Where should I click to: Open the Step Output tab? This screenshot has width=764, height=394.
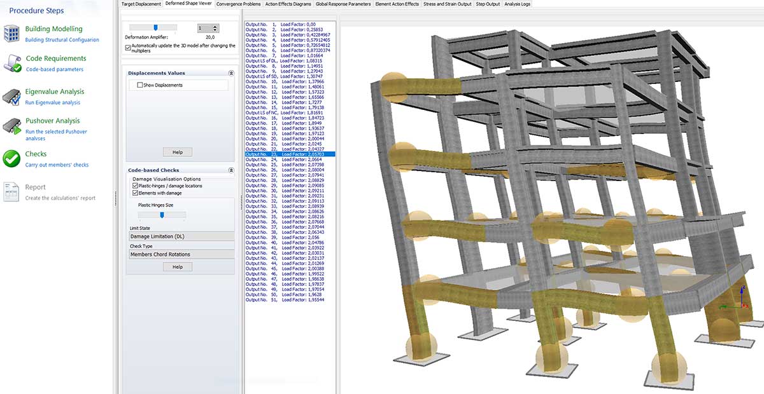coord(488,4)
